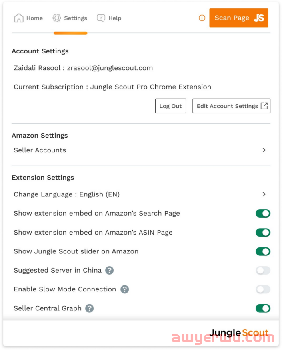282x350 pixels.
Task: Open Edit Account Settings
Action: (x=232, y=106)
